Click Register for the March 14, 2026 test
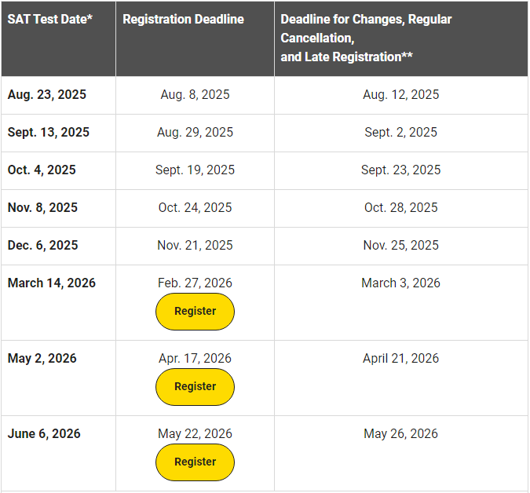 pos(195,312)
